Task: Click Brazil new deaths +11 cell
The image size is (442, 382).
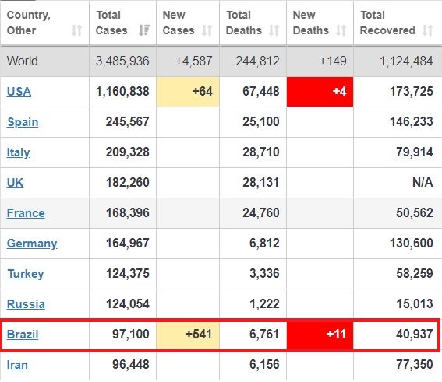Action: tap(320, 335)
